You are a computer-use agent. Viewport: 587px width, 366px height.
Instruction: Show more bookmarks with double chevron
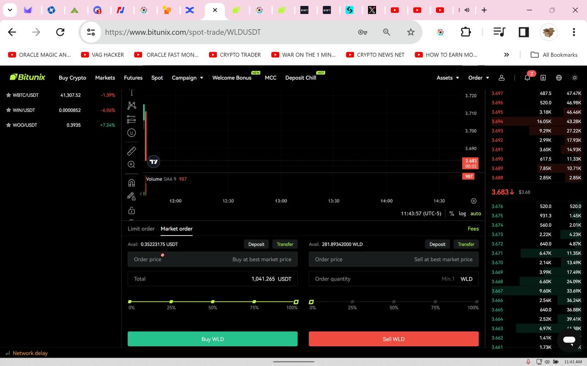[506, 54]
